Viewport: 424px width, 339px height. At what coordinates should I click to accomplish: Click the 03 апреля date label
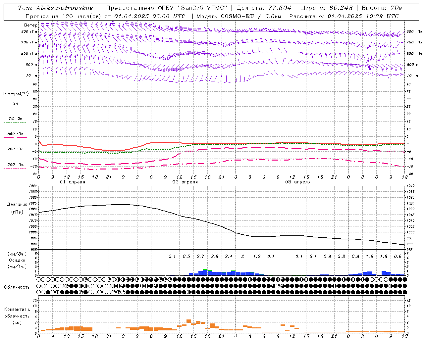298,182
